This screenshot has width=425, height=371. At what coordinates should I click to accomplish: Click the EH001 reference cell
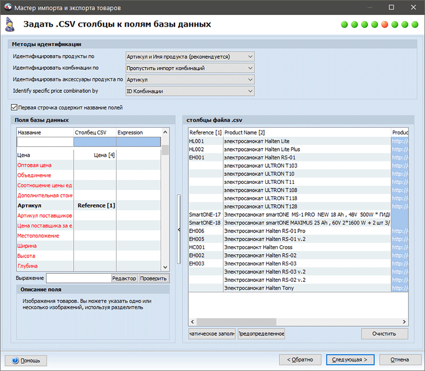(206, 157)
